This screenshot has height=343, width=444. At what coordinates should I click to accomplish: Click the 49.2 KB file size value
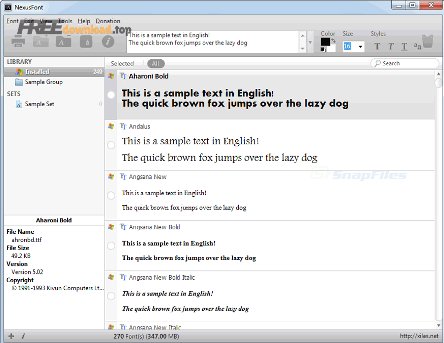(x=21, y=256)
